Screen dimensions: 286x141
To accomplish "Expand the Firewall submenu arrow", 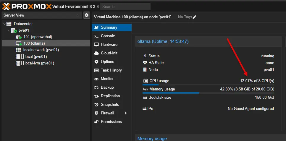I will [126, 113].
